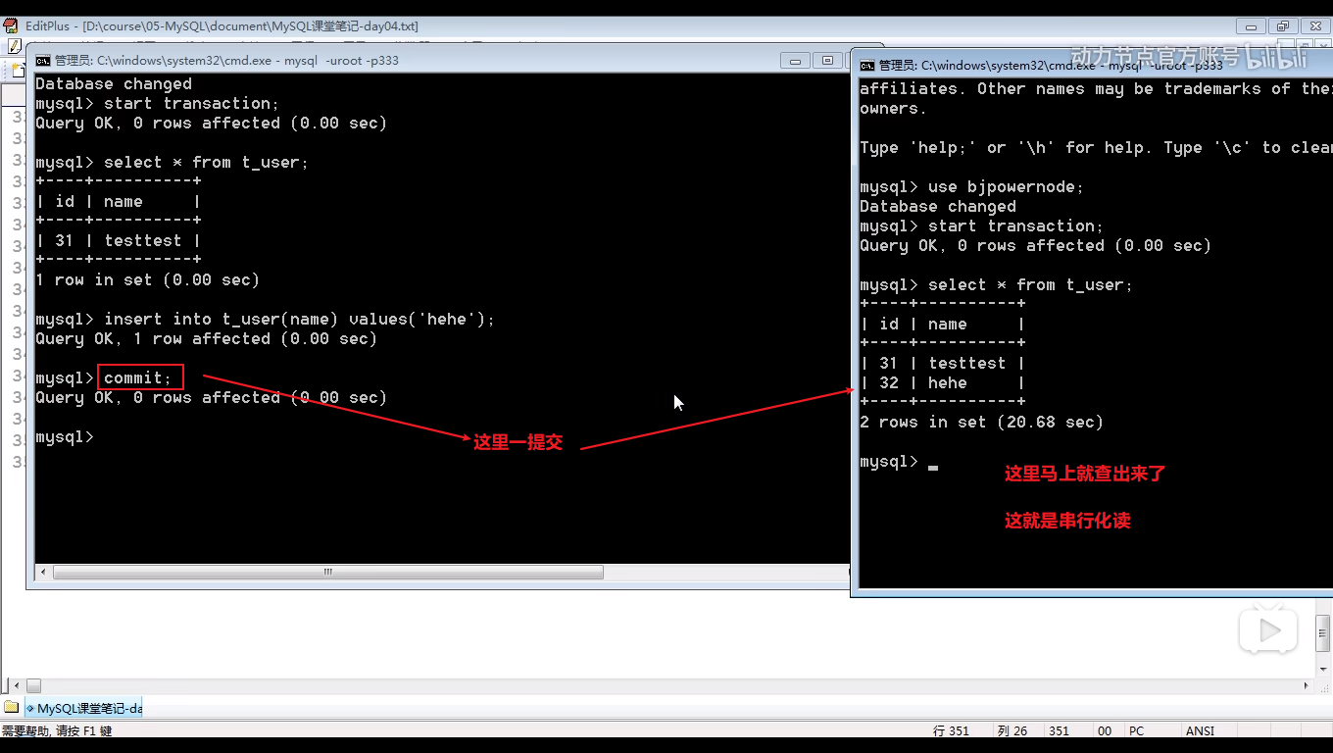Restore the EditPlus window

pyautogui.click(x=1282, y=26)
